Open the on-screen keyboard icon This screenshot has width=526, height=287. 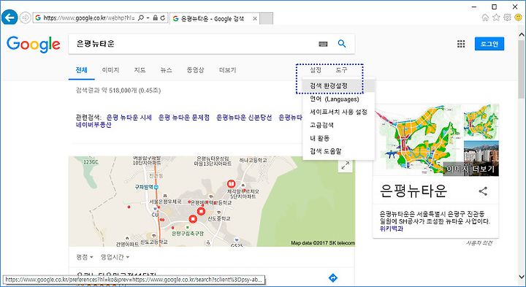point(323,44)
